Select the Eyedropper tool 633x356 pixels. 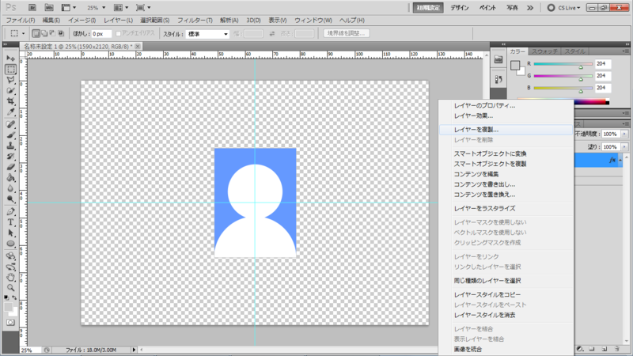tap(10, 112)
